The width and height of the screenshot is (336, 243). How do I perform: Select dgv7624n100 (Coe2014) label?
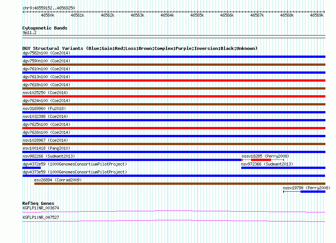46,101
